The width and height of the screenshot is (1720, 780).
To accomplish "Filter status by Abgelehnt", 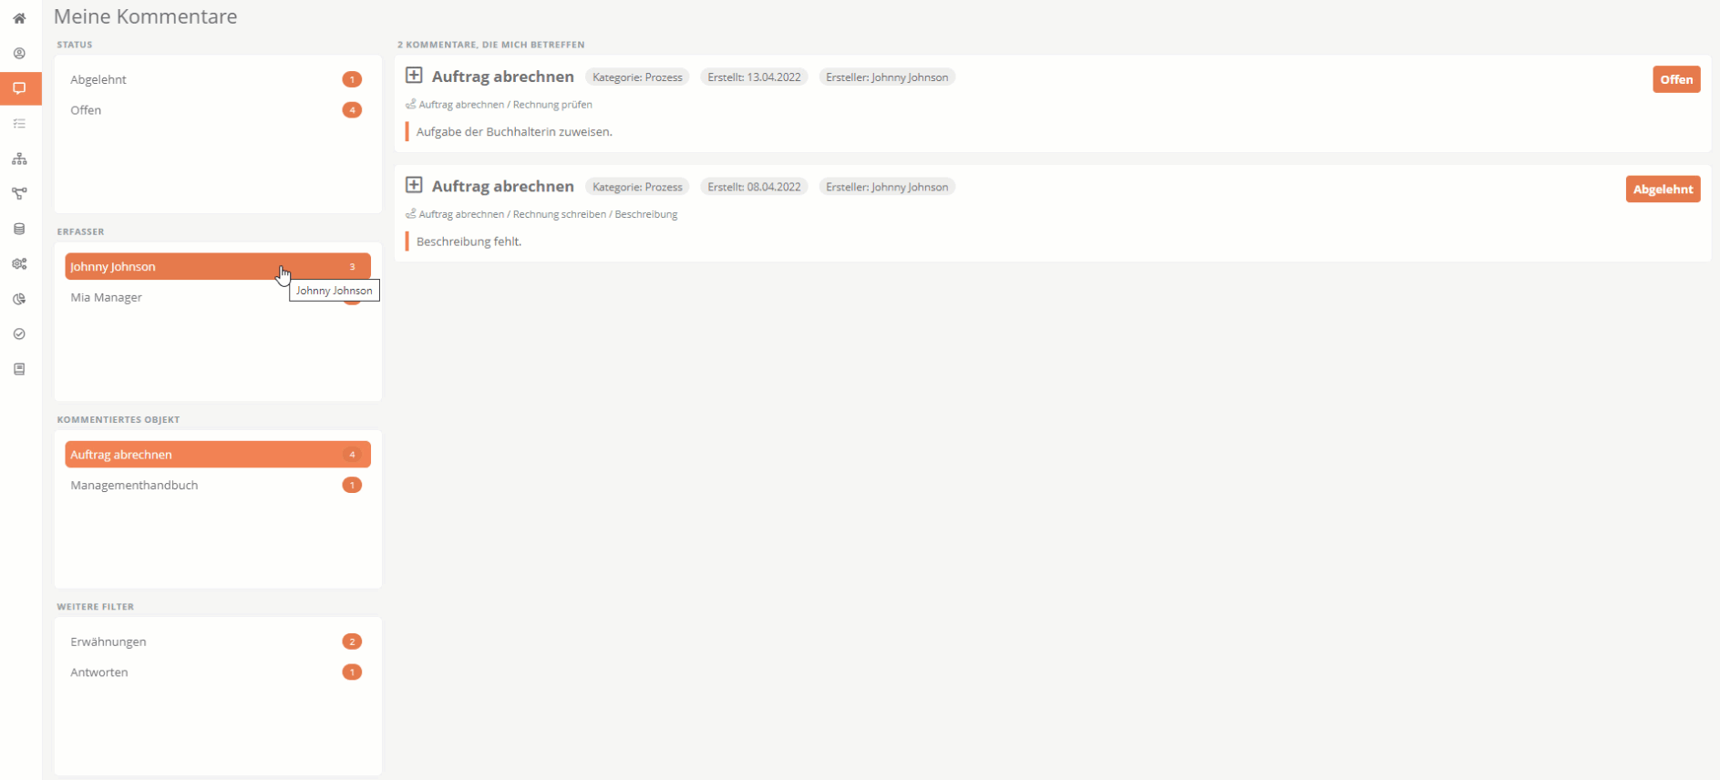I will point(218,79).
